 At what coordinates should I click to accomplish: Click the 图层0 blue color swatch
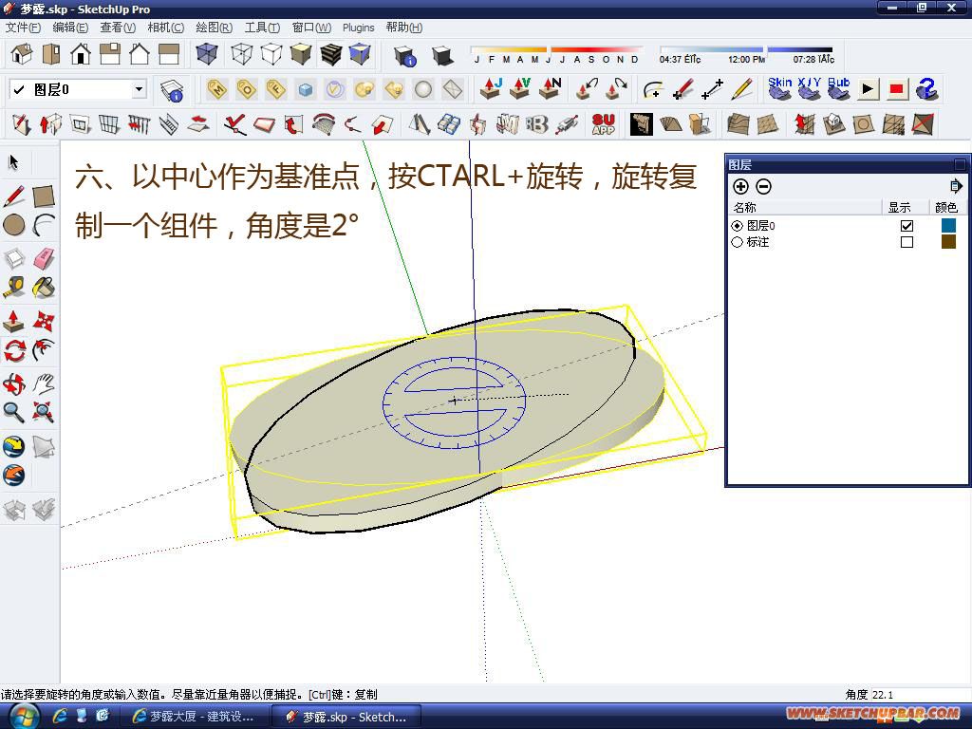click(948, 225)
